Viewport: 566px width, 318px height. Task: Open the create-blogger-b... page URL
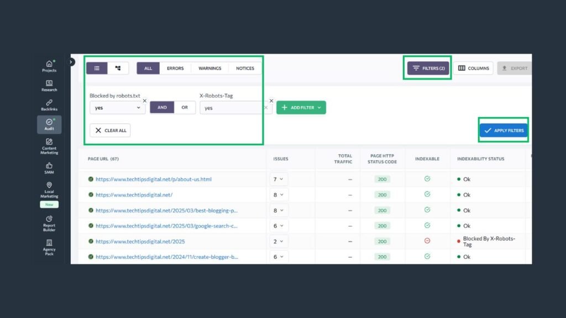pyautogui.click(x=167, y=257)
